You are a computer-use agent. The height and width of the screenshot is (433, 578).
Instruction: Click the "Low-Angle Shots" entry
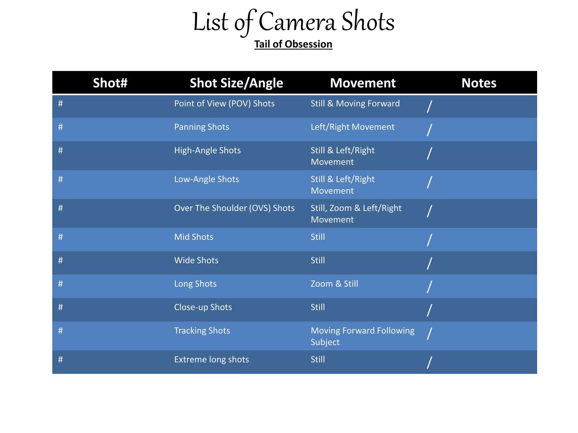[x=207, y=179]
